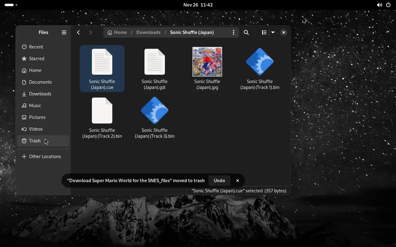Go to Home in the sidebar
The width and height of the screenshot is (396, 247).
click(43, 70)
